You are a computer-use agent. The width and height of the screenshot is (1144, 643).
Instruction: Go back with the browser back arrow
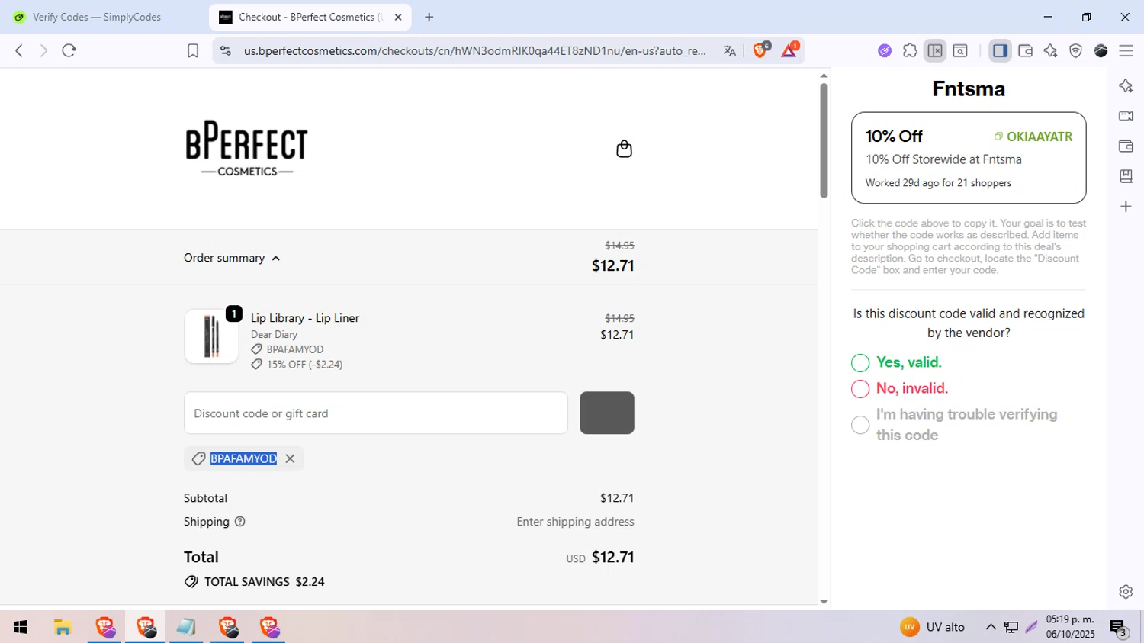[19, 50]
